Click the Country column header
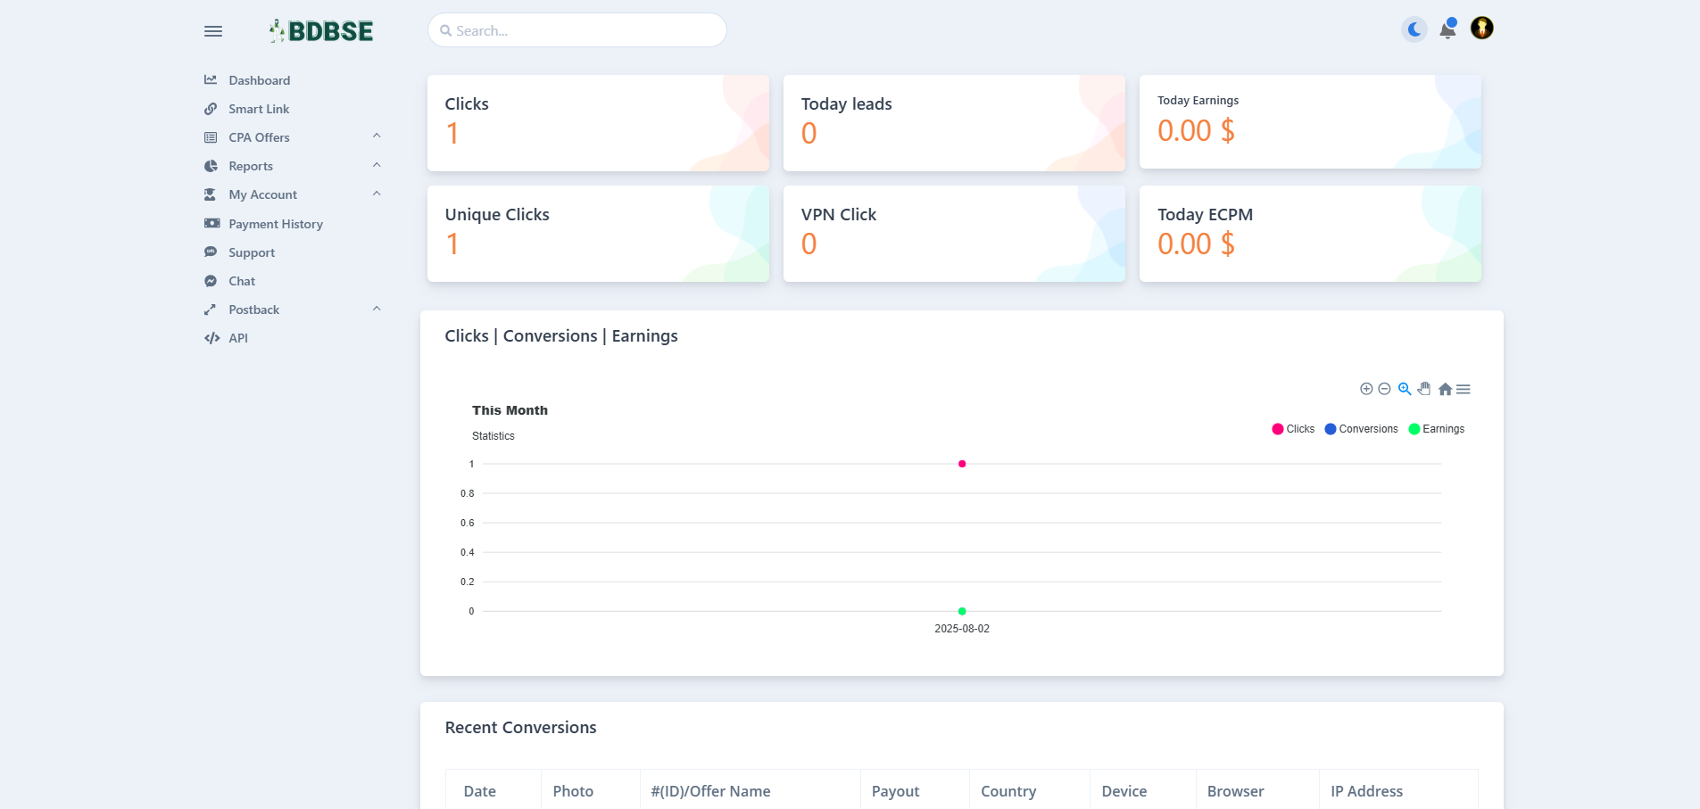The height and width of the screenshot is (809, 1700). point(1008,791)
